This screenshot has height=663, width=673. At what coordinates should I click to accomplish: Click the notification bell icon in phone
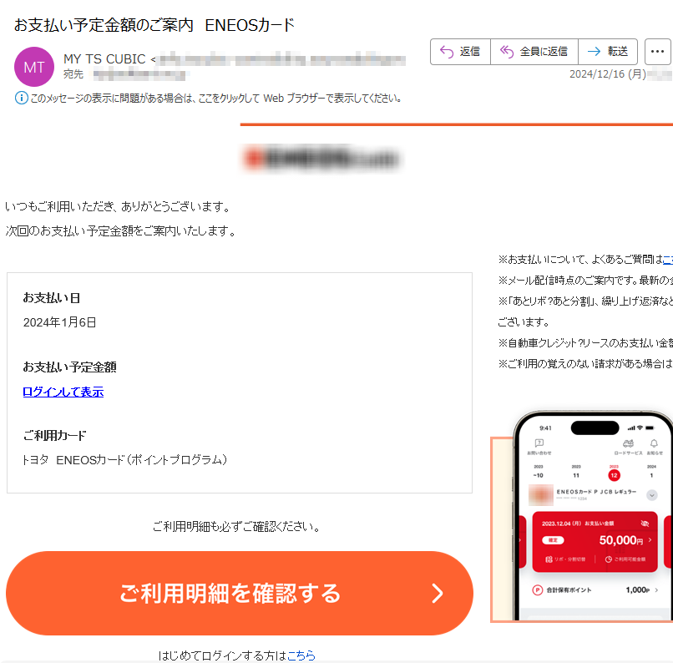coord(654,443)
